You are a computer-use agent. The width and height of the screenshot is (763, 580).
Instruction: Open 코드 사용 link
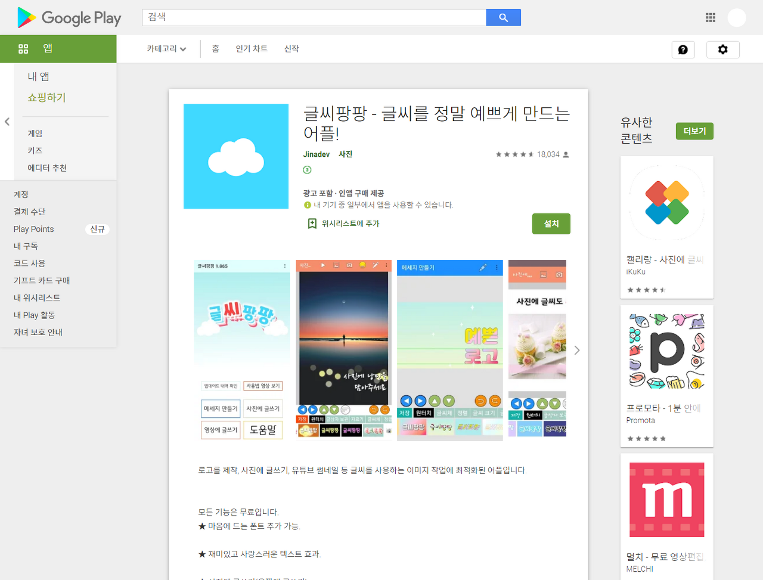coord(30,263)
